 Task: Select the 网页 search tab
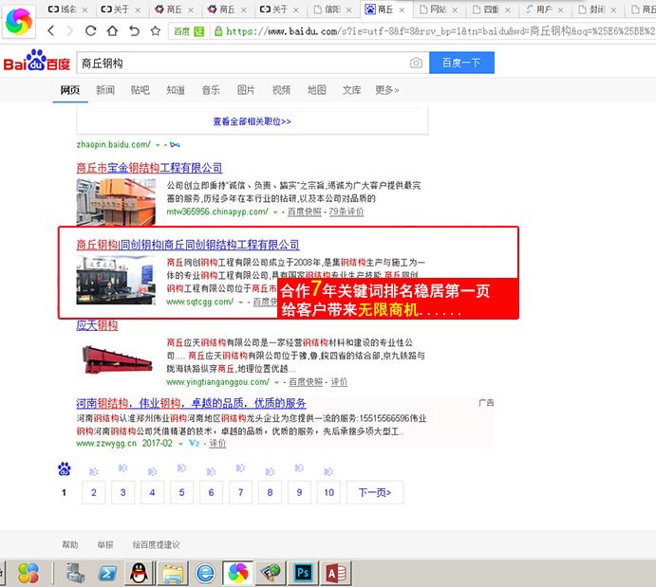[x=70, y=90]
